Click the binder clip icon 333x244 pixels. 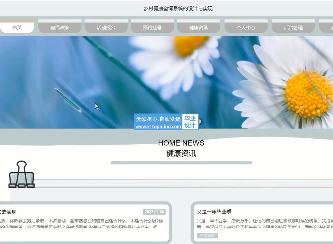click(x=22, y=174)
